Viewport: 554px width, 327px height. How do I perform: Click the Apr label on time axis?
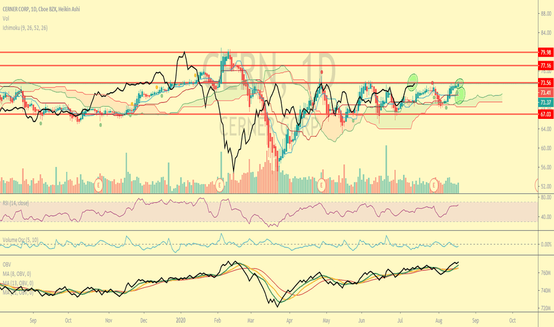289,320
